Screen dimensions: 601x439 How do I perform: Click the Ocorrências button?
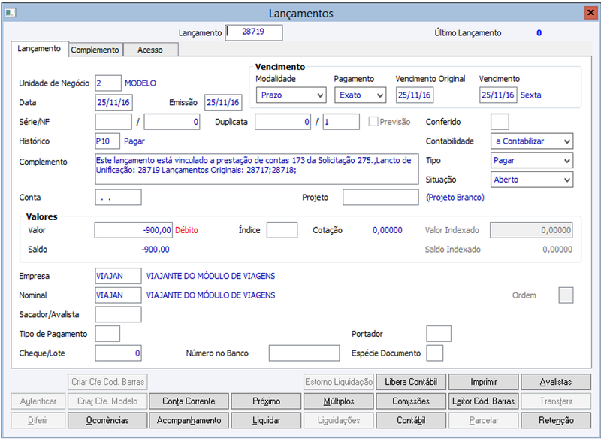coord(107,420)
